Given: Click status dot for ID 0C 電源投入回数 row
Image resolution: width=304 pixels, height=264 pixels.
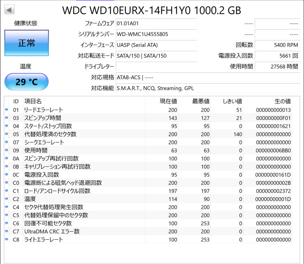Looking at the screenshot, I should (7, 174).
